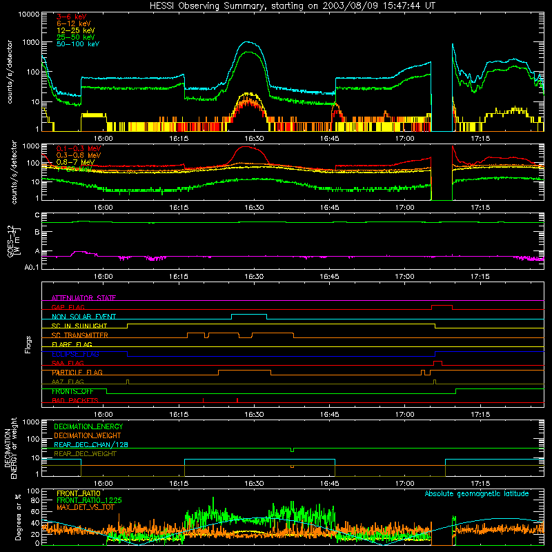The image size is (552, 552).
Task: Click the FLARE_FLAG label
Action: click(x=72, y=344)
